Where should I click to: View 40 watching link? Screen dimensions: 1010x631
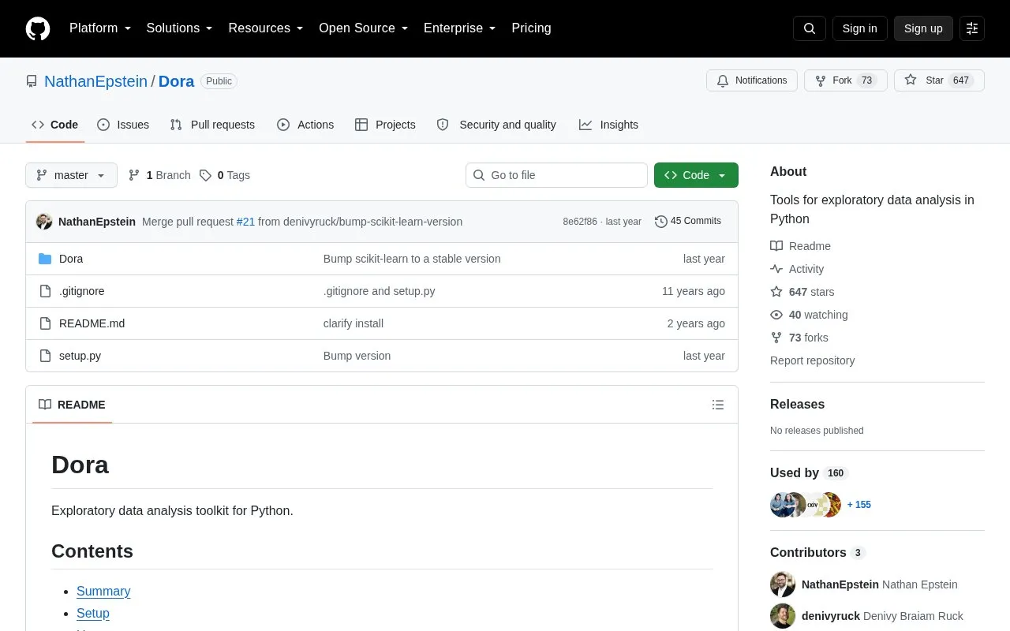click(x=810, y=315)
